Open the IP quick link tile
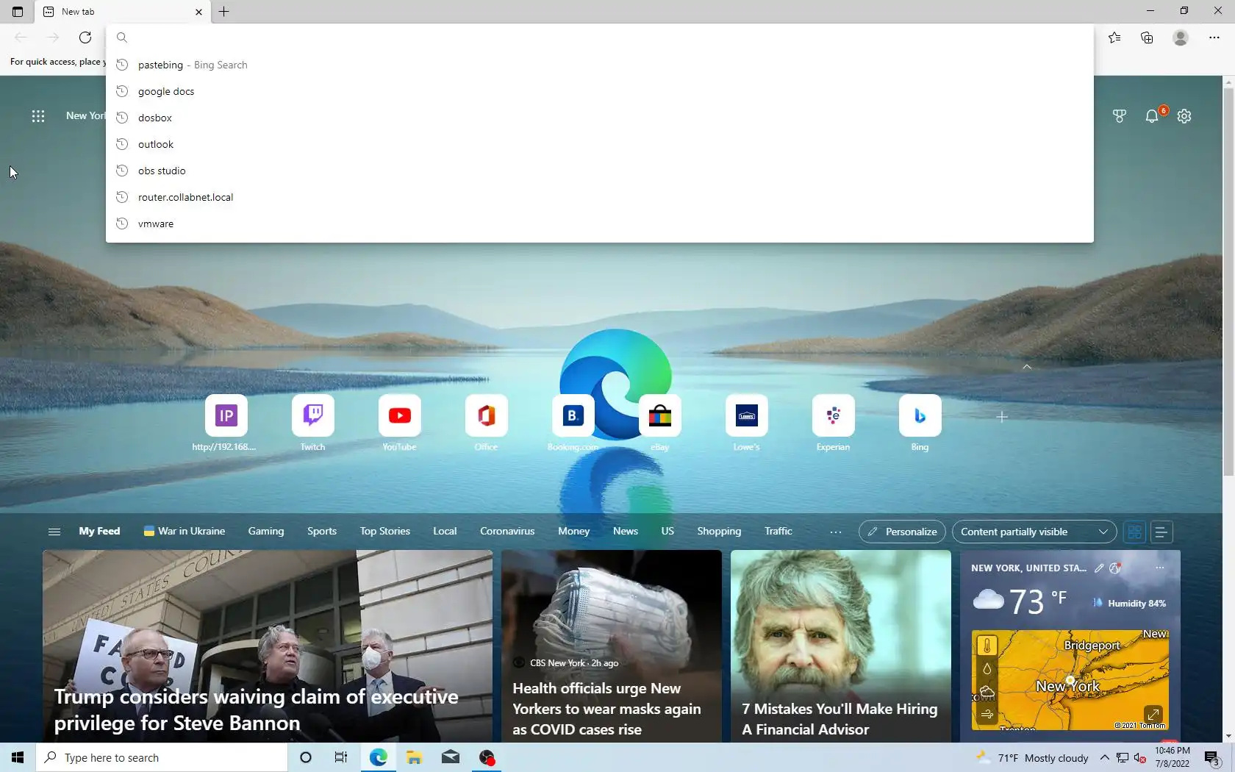Screen dimensions: 1235x772 [226, 415]
